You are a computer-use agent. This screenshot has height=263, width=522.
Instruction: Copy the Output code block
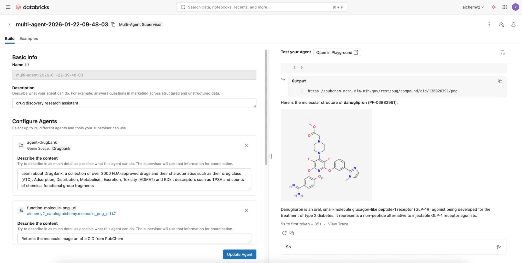pyautogui.click(x=500, y=81)
